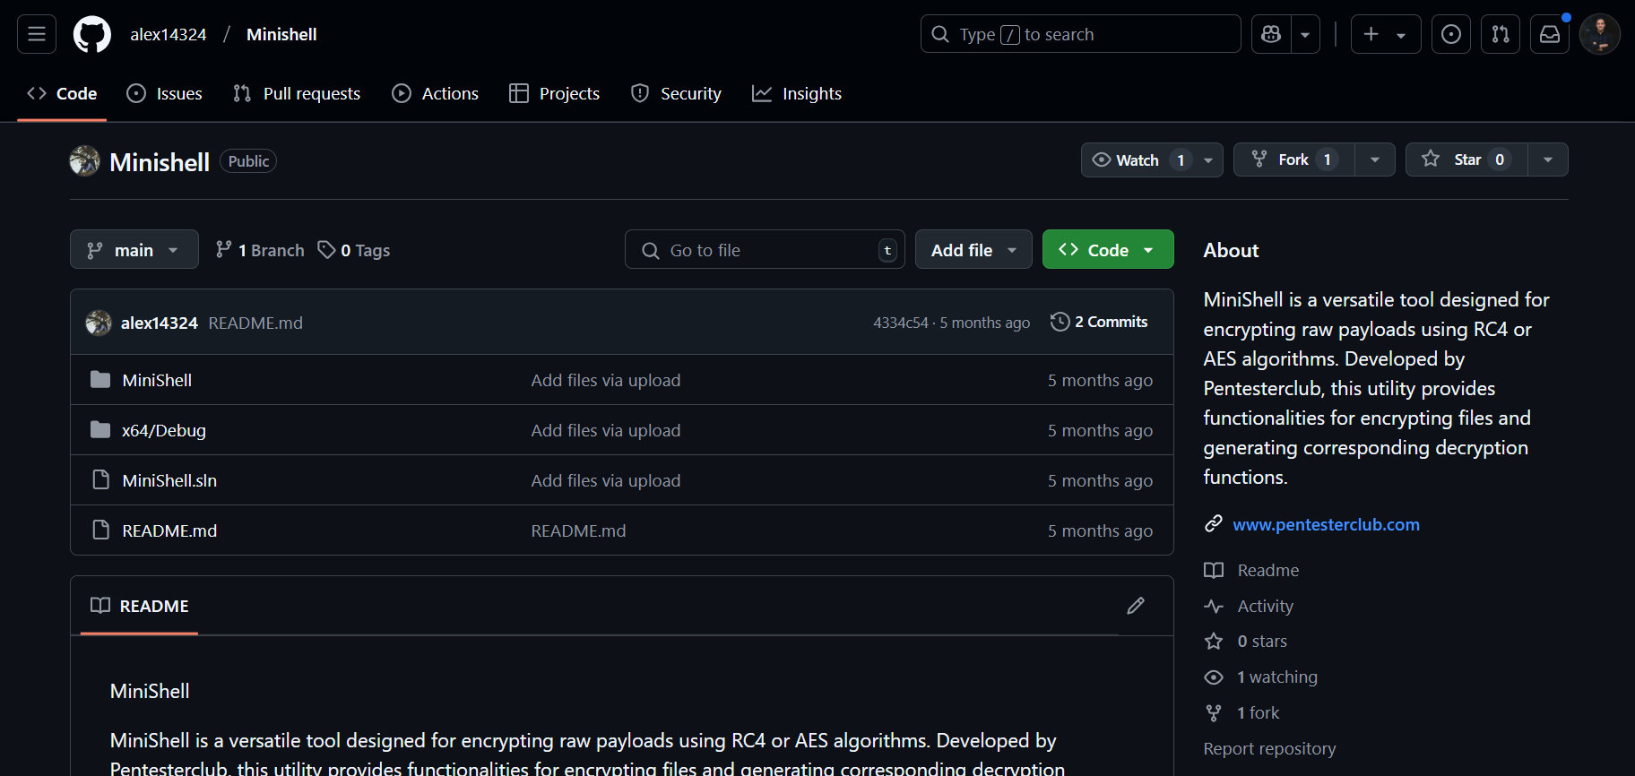View the 0 Tags link
Image resolution: width=1635 pixels, height=776 pixels.
(x=354, y=250)
